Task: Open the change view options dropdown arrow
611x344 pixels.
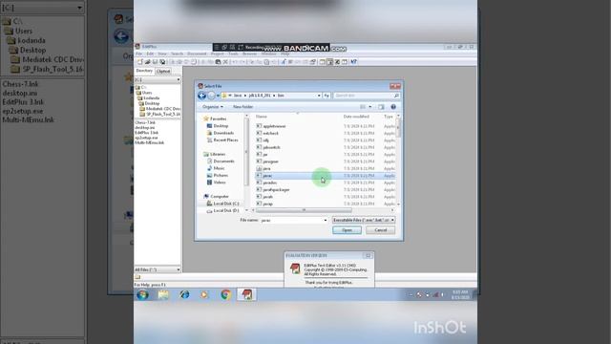Action: pos(370,107)
